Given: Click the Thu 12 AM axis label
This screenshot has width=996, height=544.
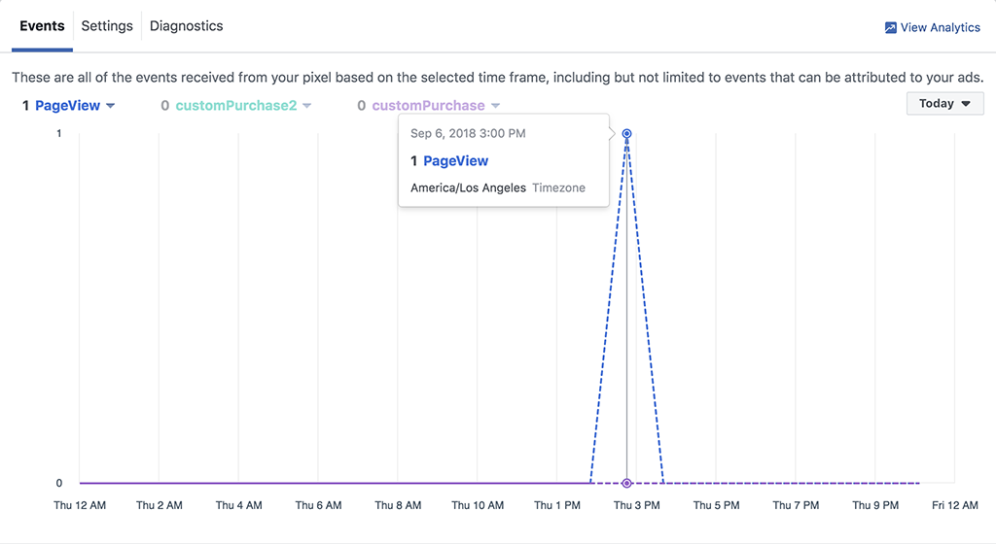Looking at the screenshot, I should pyautogui.click(x=80, y=505).
